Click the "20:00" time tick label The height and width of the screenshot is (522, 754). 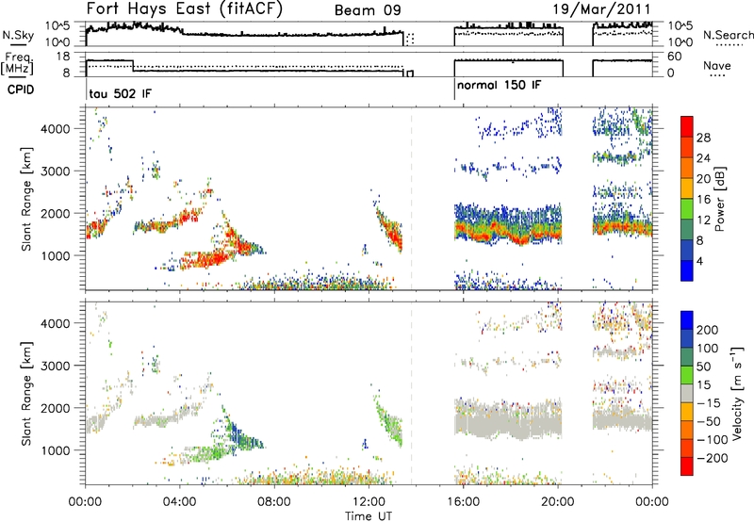tap(557, 502)
